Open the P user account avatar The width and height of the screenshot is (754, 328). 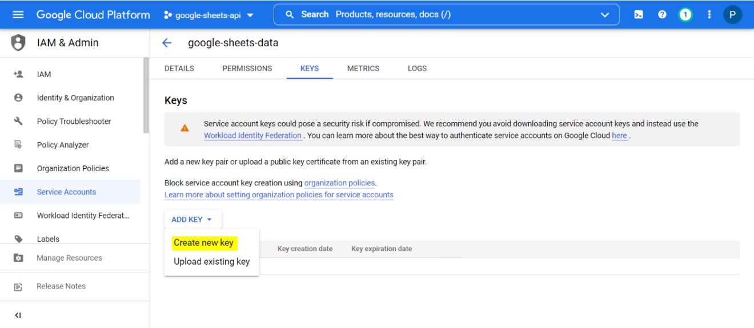click(732, 15)
